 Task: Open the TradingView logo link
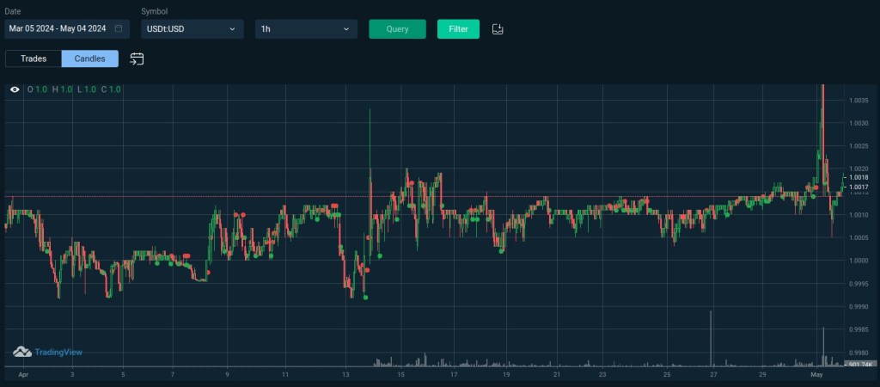coord(48,352)
